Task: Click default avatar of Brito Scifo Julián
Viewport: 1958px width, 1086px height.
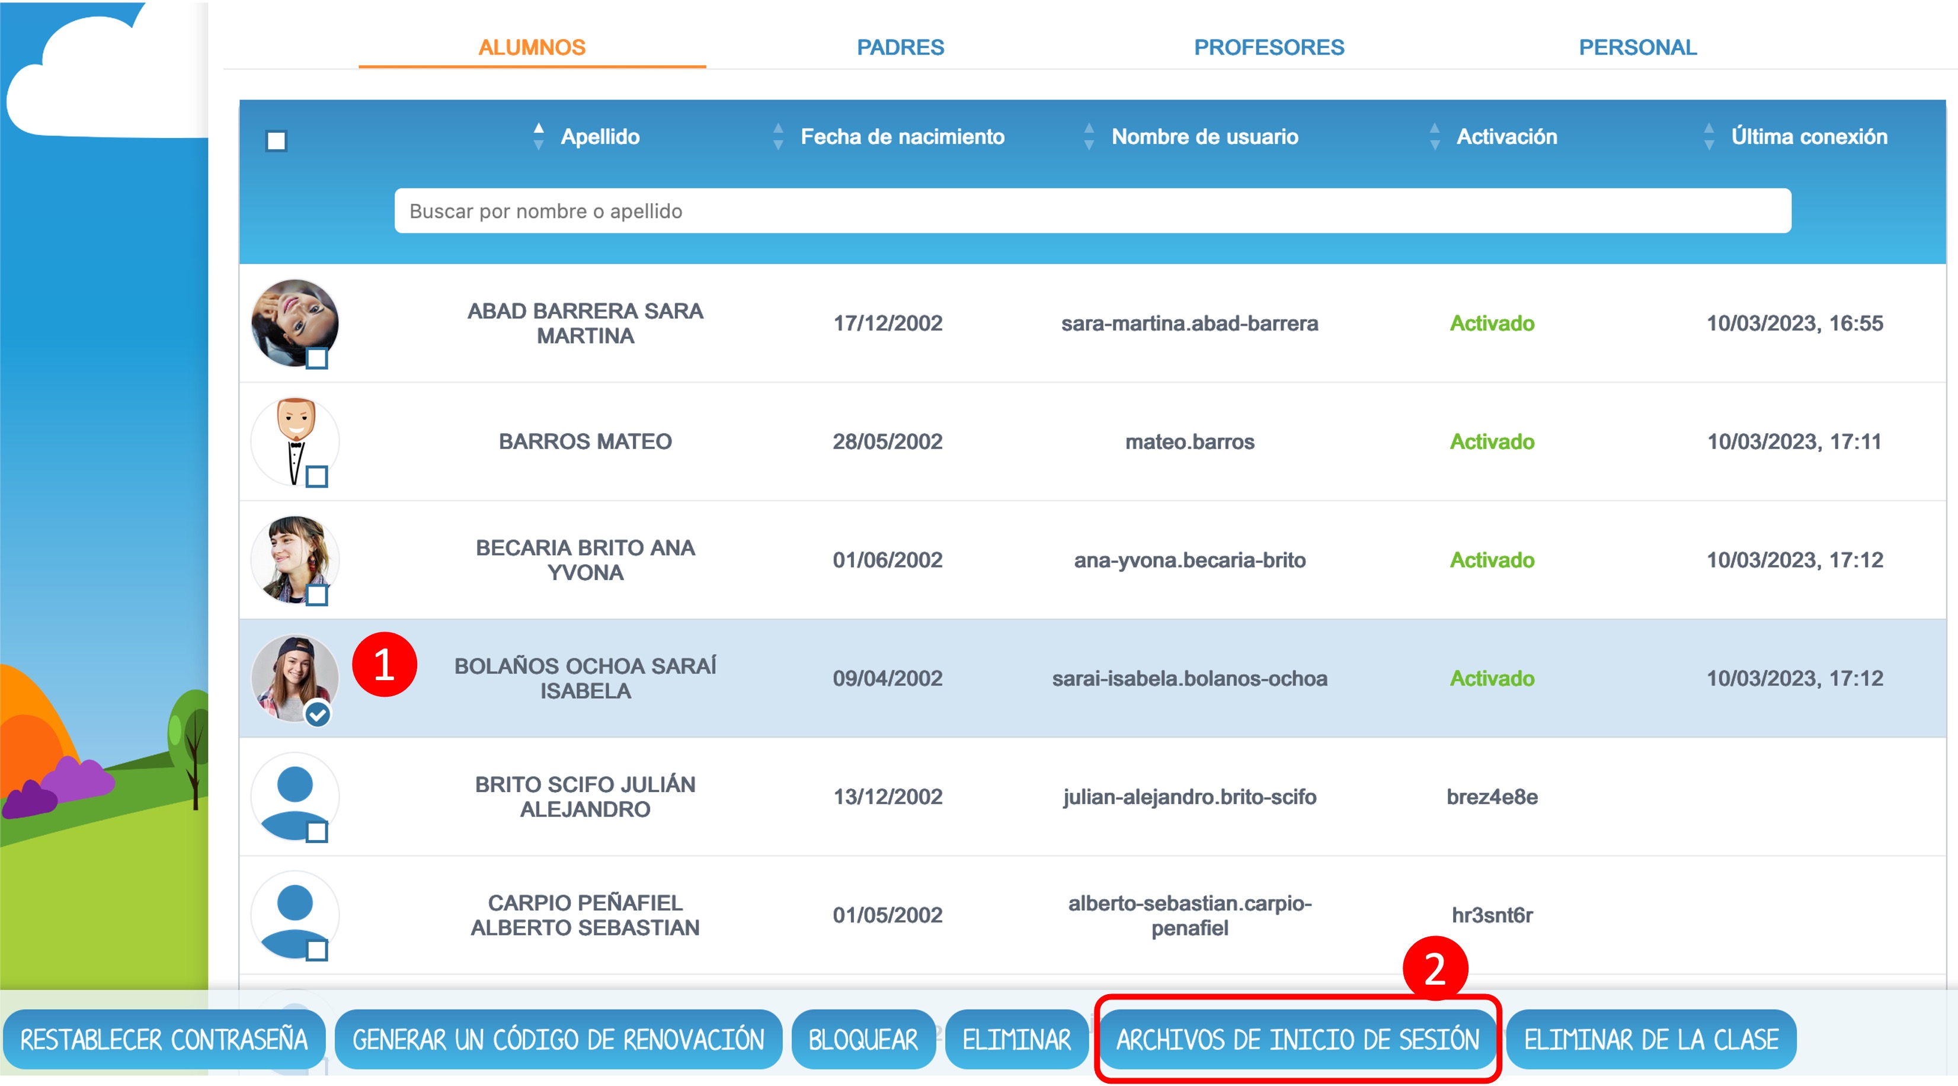Action: [294, 796]
